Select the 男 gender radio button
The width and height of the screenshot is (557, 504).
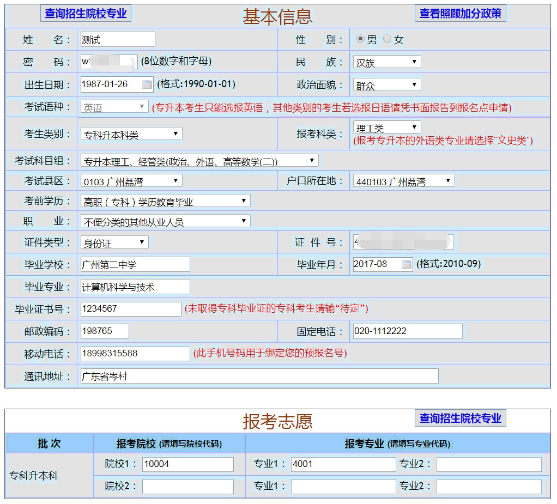click(x=360, y=39)
